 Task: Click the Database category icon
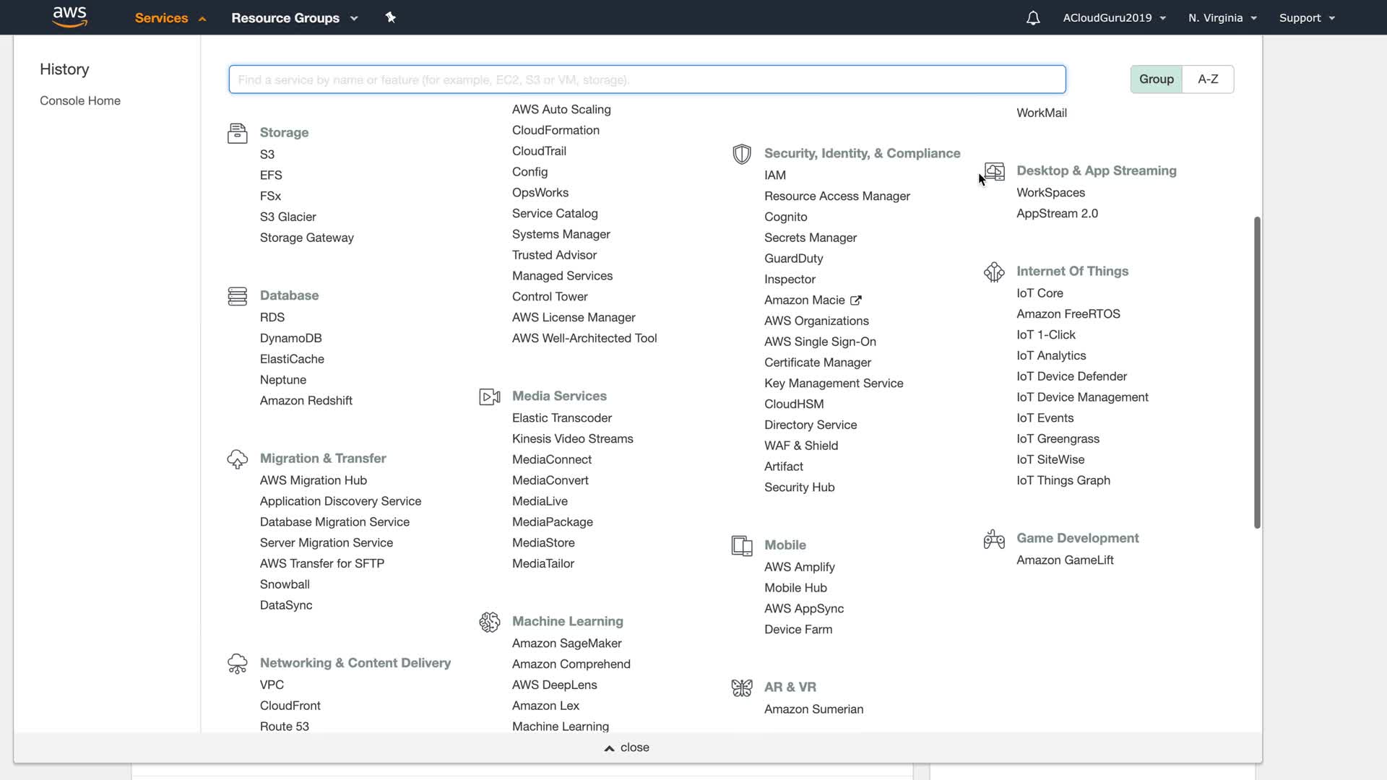(x=237, y=296)
